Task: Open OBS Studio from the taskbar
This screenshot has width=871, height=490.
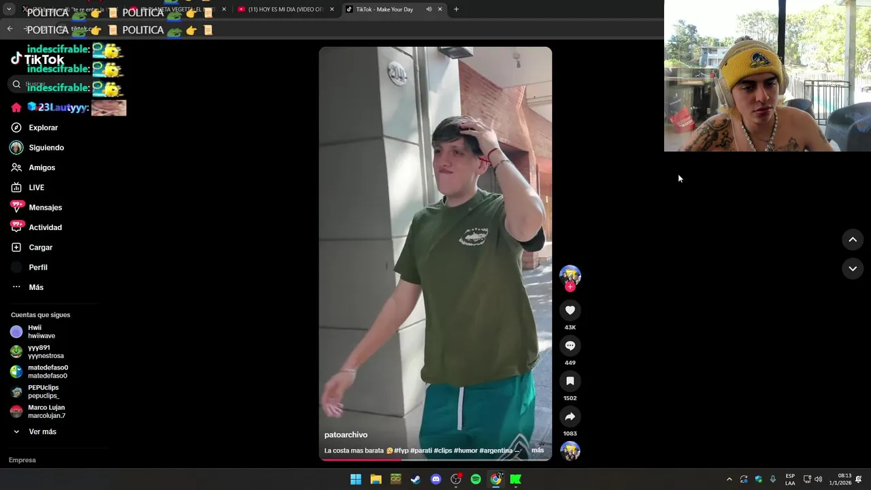Action: coord(456,479)
